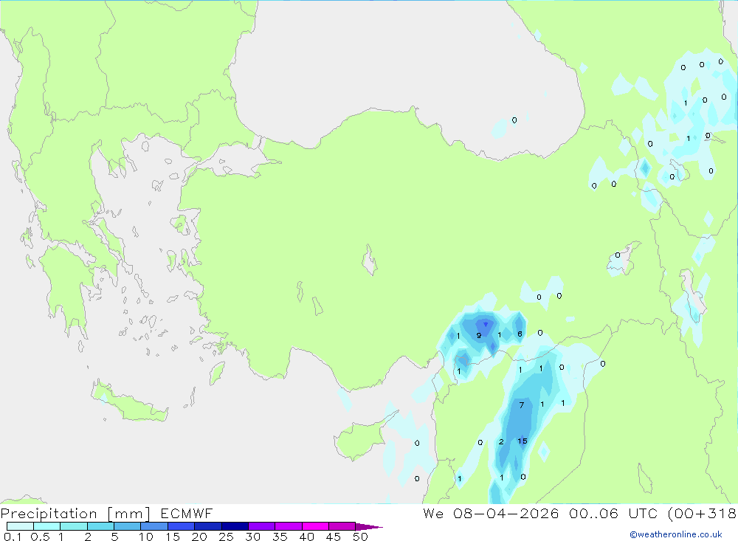This screenshot has width=738, height=541.
Task: Click the 'Precipitation [mm]' title text
Action: [x=75, y=513]
